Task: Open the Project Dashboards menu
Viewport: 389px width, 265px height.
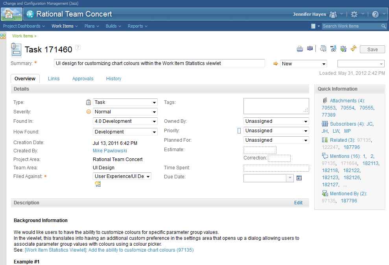Action: click(x=24, y=26)
